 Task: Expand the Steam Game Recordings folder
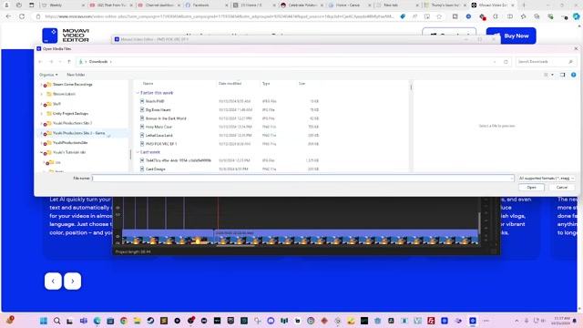41,85
